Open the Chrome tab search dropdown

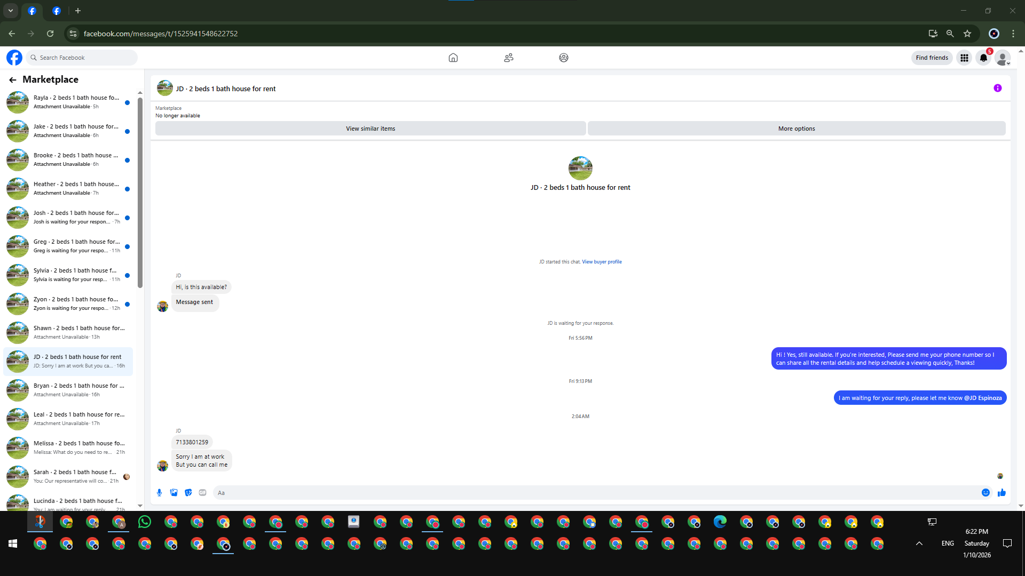click(x=10, y=11)
